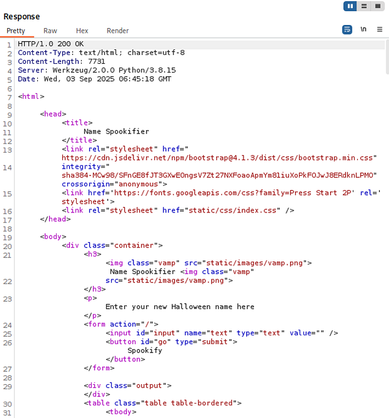Click the opening body tag on line 19

coord(53,236)
